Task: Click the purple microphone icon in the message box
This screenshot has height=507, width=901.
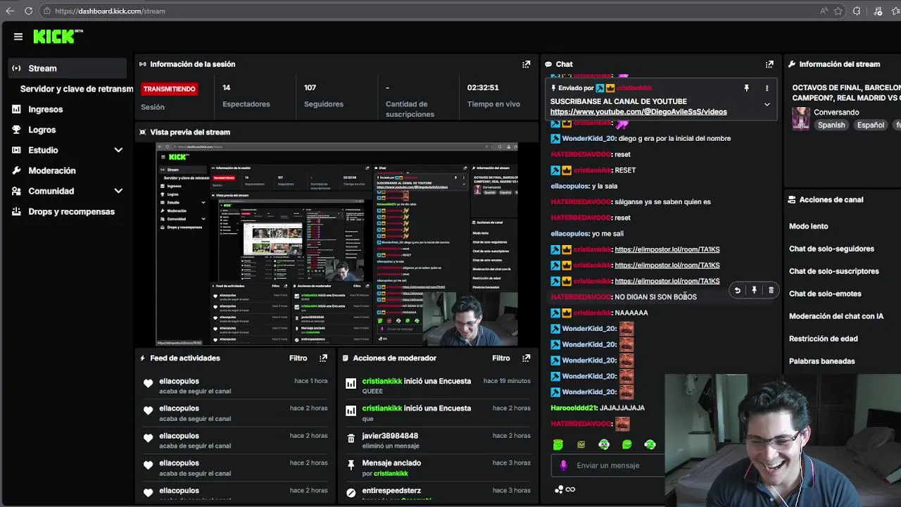Action: [x=563, y=465]
